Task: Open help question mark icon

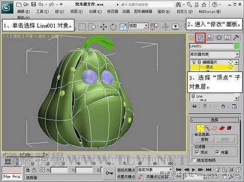Action: click(215, 4)
